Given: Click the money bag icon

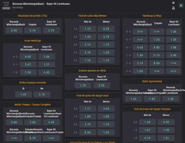Looking at the screenshot, I should (x=173, y=8).
